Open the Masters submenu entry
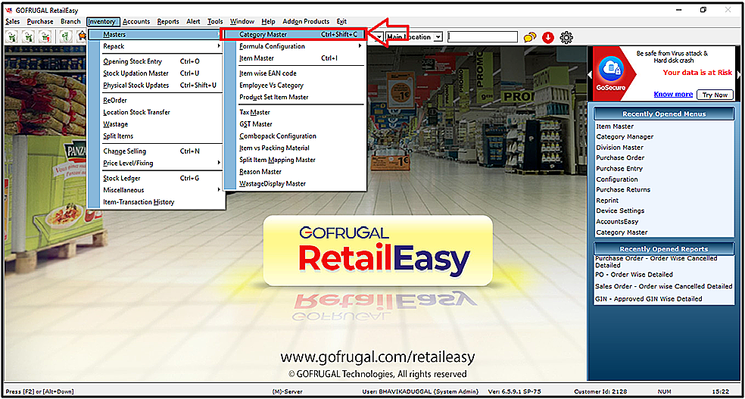 tap(156, 34)
